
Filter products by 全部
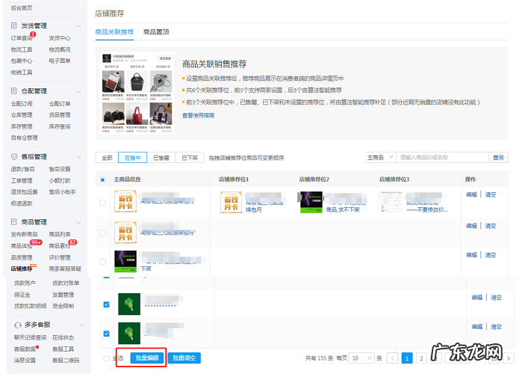(x=107, y=158)
